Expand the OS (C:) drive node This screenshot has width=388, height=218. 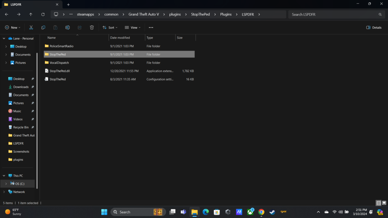coord(6,184)
